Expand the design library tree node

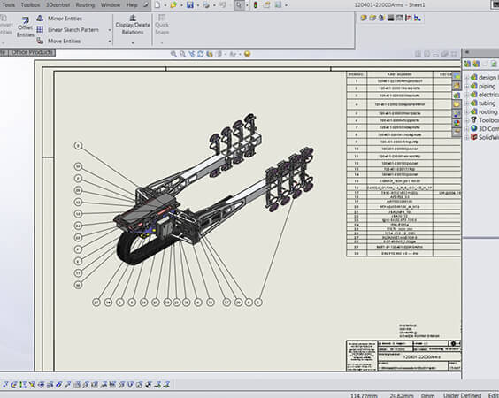(466, 78)
